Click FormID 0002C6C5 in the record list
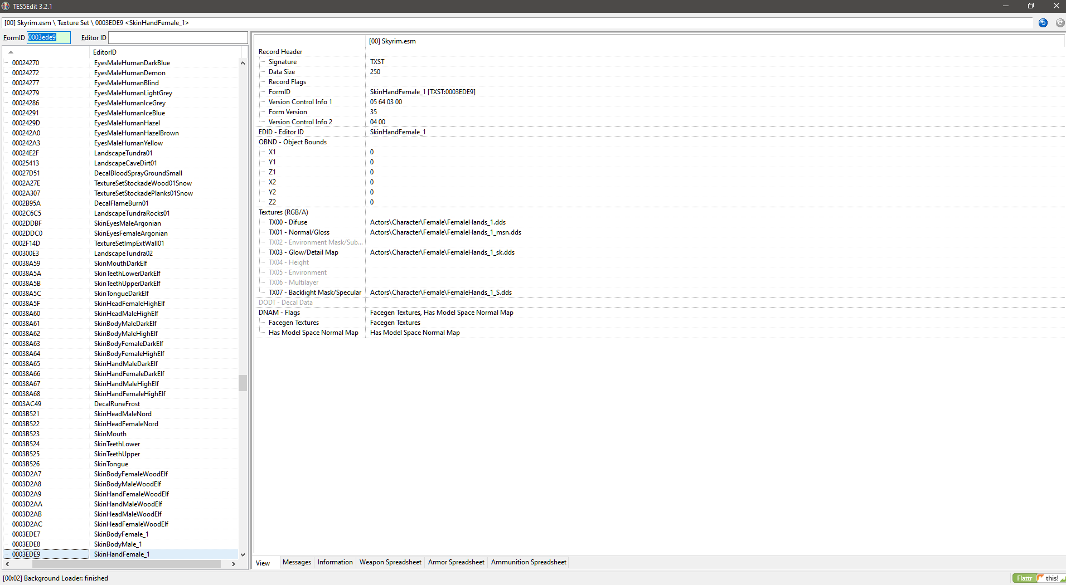The height and width of the screenshot is (585, 1066). (27, 213)
